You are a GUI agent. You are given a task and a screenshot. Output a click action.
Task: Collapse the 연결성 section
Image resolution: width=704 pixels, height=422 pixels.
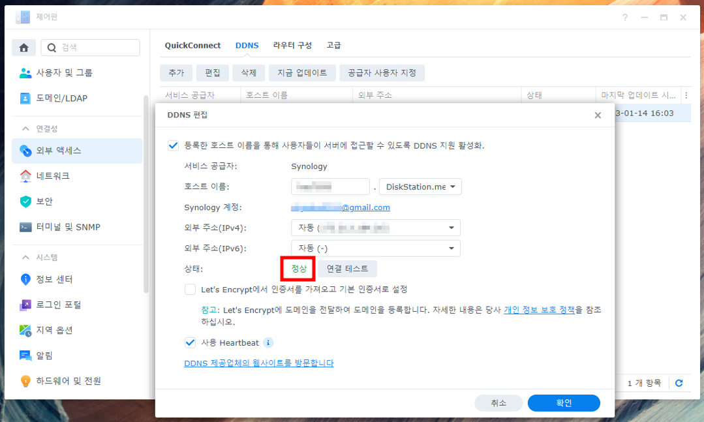[x=25, y=129]
